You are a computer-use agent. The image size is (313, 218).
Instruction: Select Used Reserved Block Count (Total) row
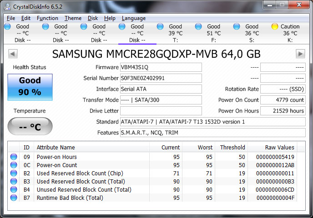coord(153,182)
